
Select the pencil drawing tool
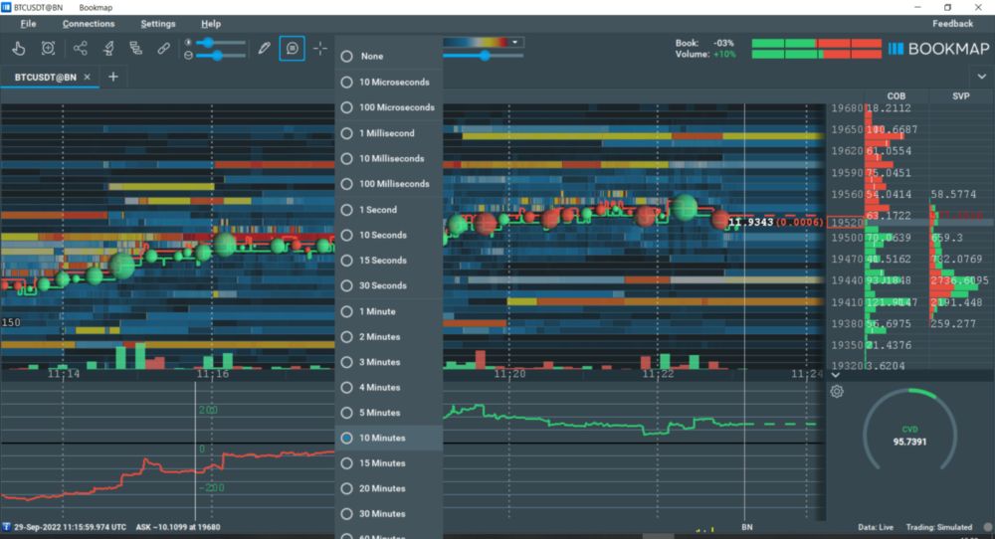point(264,48)
